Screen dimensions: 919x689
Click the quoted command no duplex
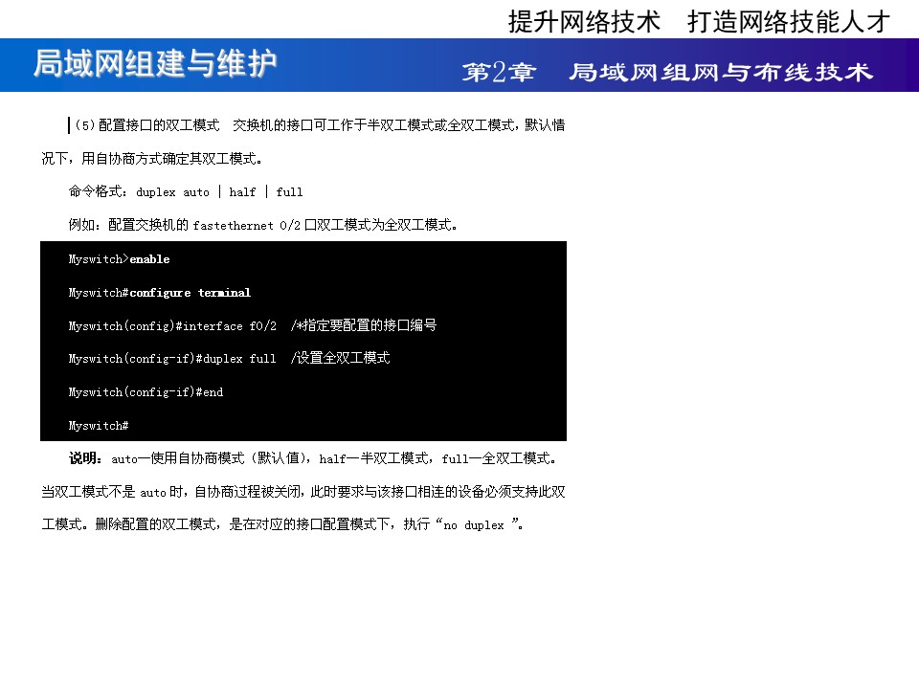474,525
